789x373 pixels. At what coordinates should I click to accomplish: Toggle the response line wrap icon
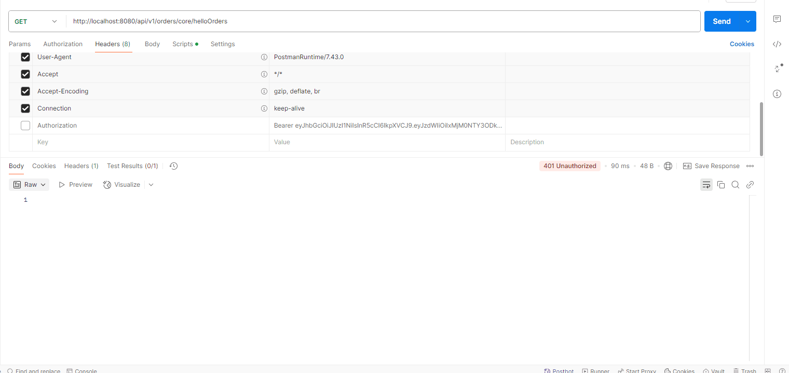(x=706, y=185)
